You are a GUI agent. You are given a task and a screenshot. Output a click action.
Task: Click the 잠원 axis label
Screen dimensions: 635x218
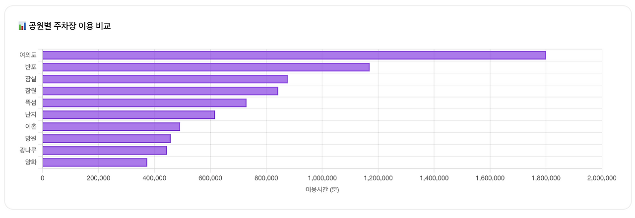click(31, 91)
